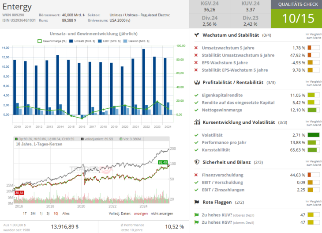Image resolution: width=322 pixels, height=233 pixels.
Task: Click the Umsatzwachstum 5 Jahre market comparison bar
Action: coord(314,48)
